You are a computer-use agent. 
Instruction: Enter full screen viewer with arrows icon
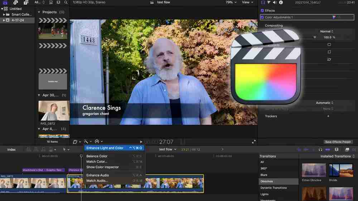tap(254, 142)
